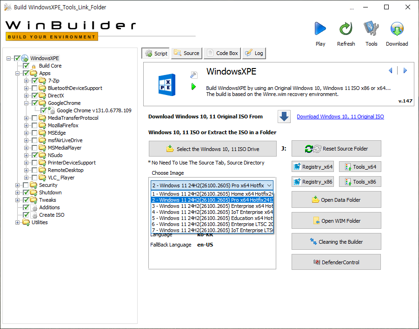
Task: Click the Additions gear icon
Action: pos(34,207)
